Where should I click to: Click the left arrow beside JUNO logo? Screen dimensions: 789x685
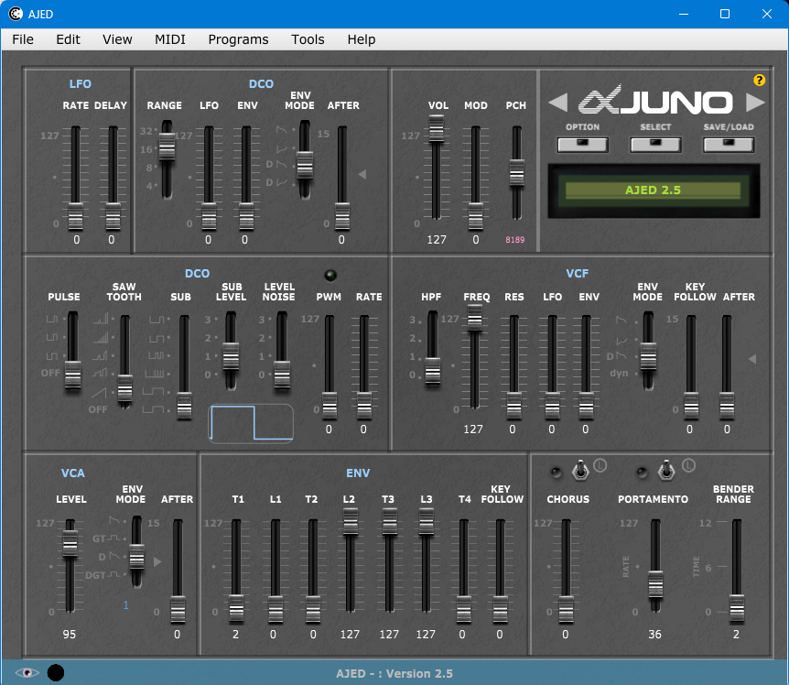(x=558, y=102)
